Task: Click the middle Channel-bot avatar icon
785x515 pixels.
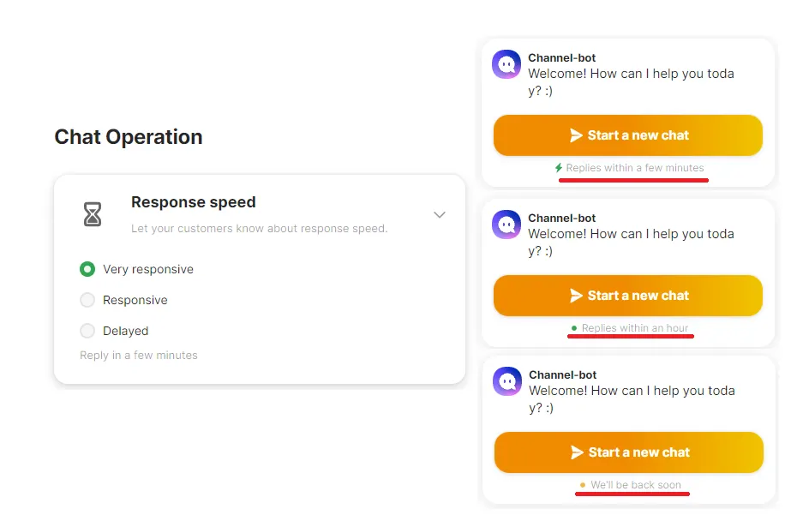Action: point(506,225)
